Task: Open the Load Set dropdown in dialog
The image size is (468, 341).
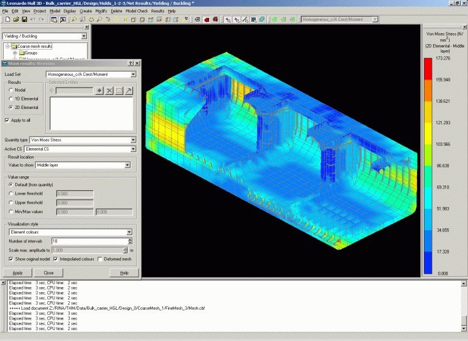Action: [x=133, y=75]
